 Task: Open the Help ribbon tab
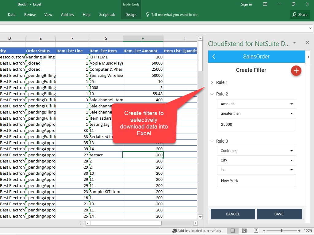pos(86,15)
